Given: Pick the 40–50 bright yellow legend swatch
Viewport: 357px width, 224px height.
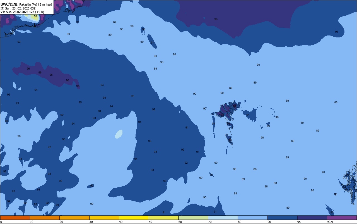Looking at the screenshot, I should click(x=134, y=218).
